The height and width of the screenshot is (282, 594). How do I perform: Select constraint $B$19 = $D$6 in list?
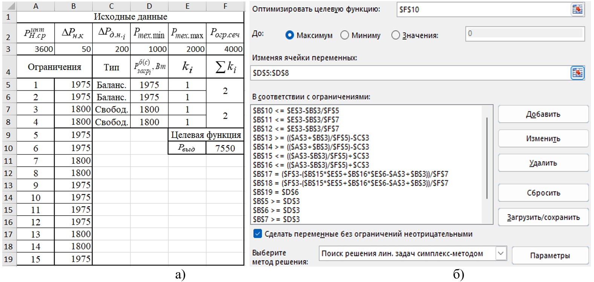(x=276, y=192)
